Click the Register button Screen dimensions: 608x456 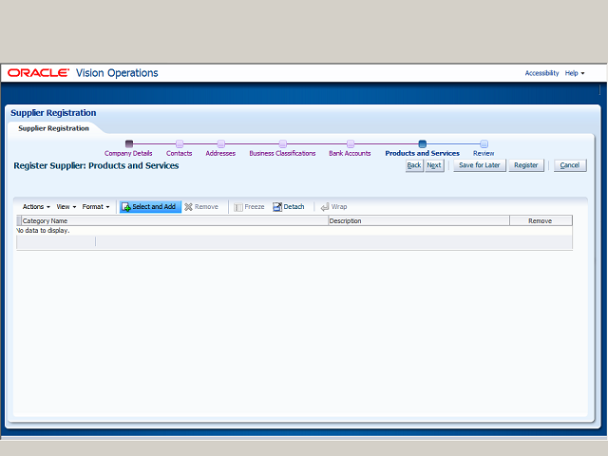coord(526,165)
